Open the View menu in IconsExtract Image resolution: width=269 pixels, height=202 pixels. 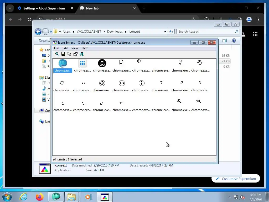pos(75,48)
